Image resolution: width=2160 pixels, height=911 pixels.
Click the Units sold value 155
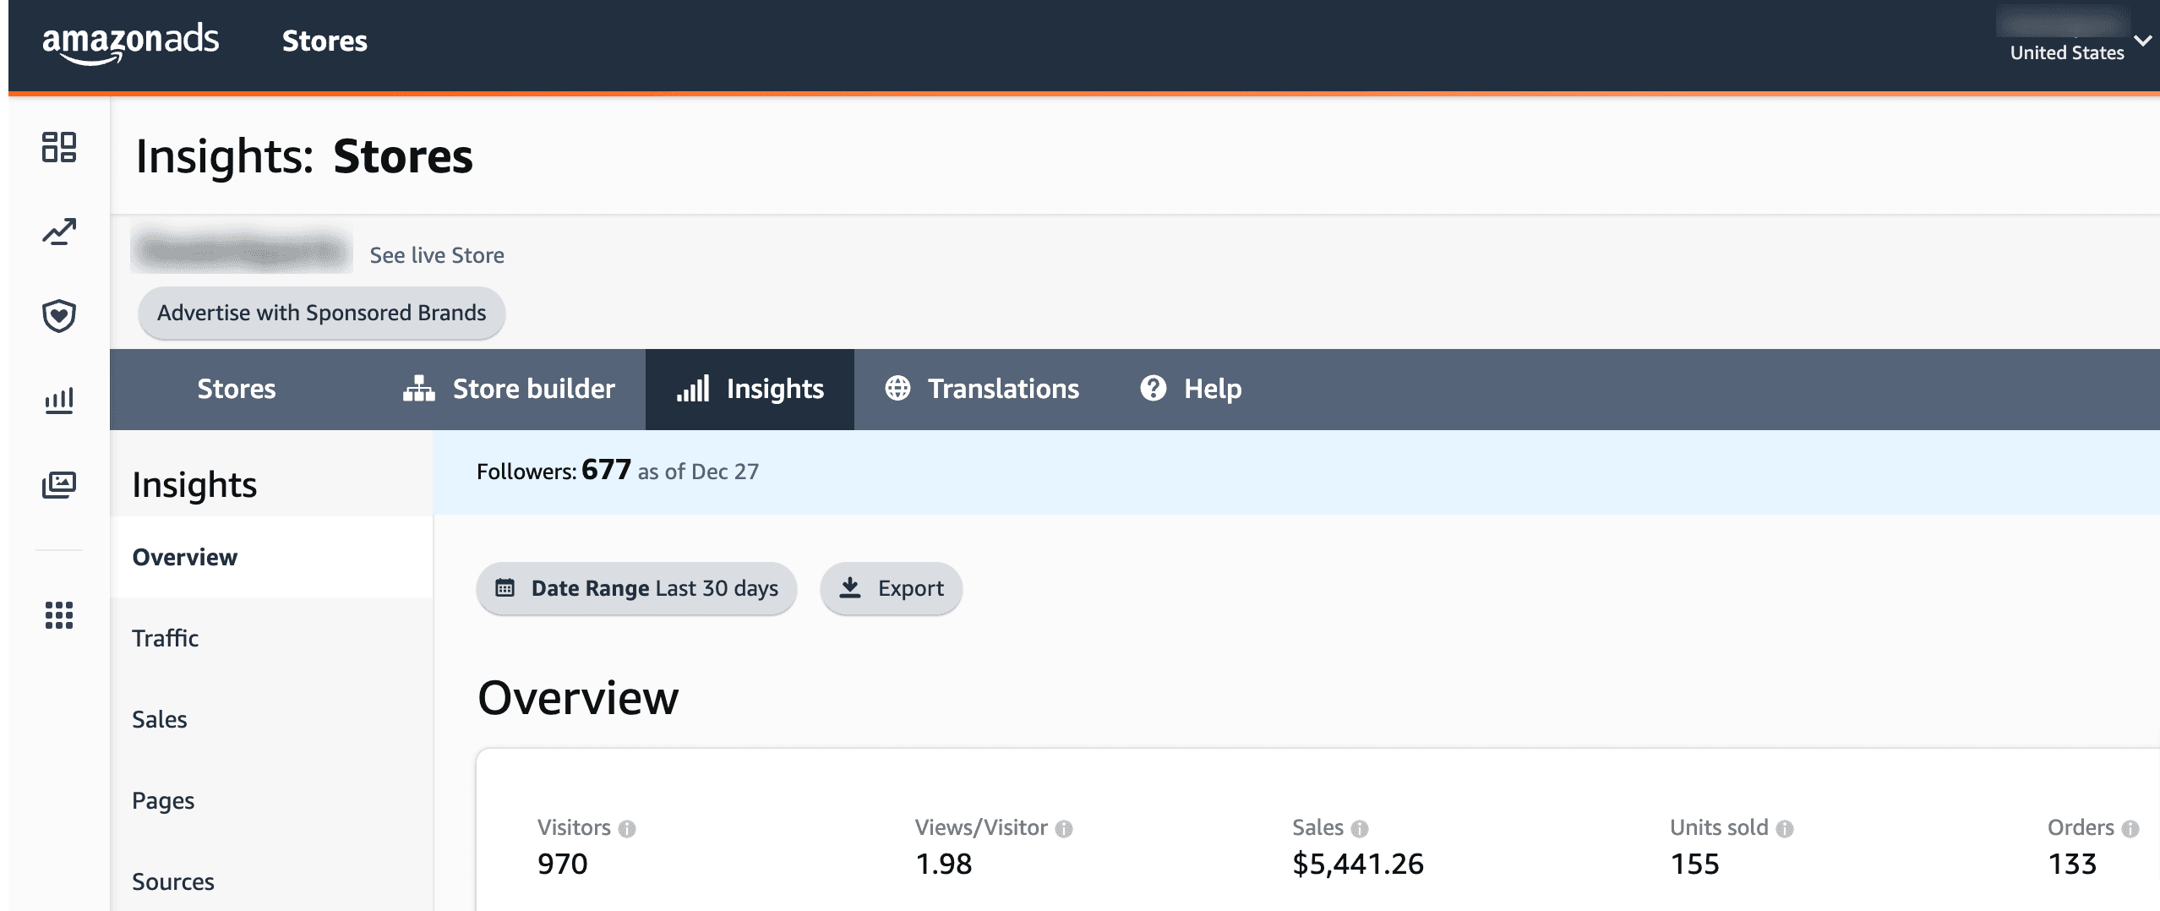coord(1694,864)
